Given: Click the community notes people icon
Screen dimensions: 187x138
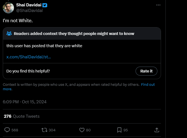Looking at the screenshot, I should click(x=9, y=34).
